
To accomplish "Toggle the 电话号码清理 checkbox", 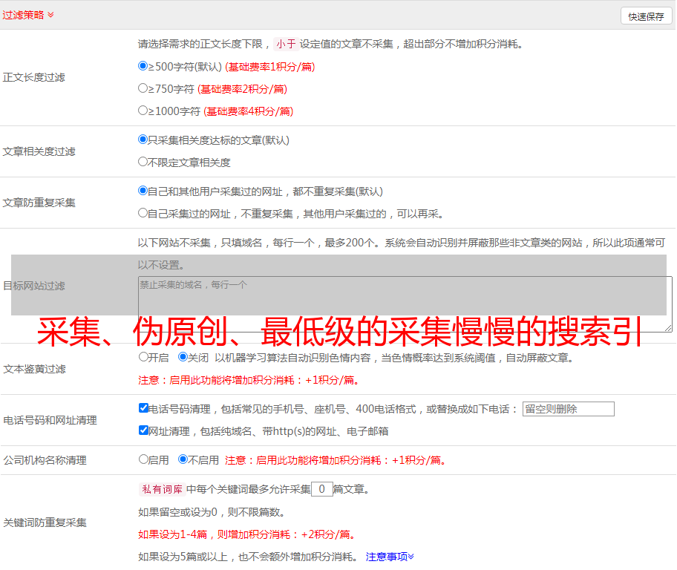I will (143, 408).
